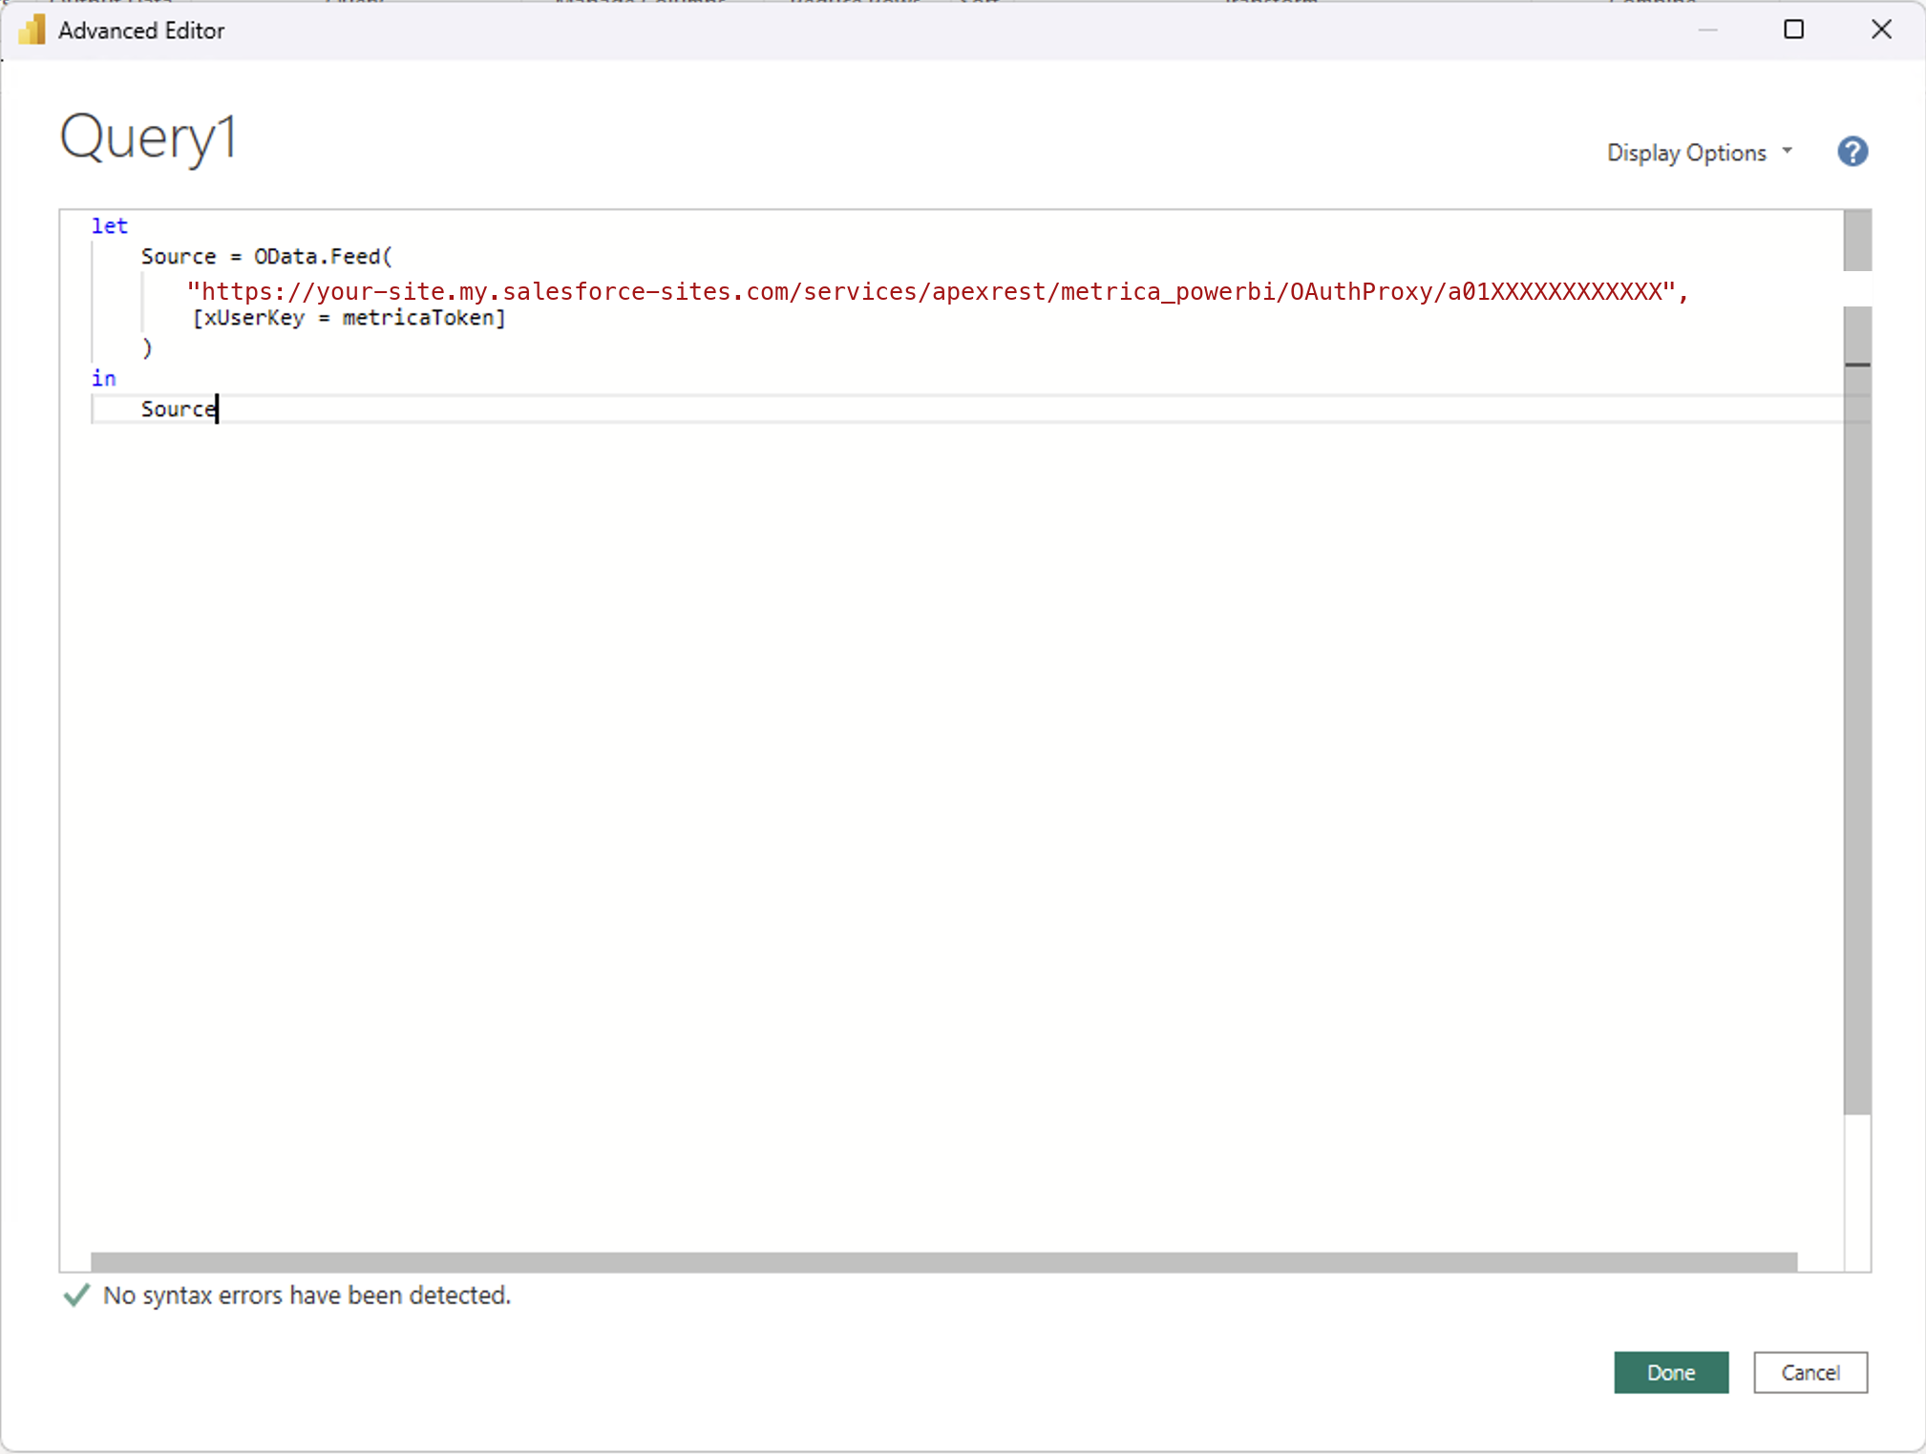Click the '[xUserKey = metricaToken]' line
Image resolution: width=1926 pixels, height=1454 pixels.
coord(349,318)
